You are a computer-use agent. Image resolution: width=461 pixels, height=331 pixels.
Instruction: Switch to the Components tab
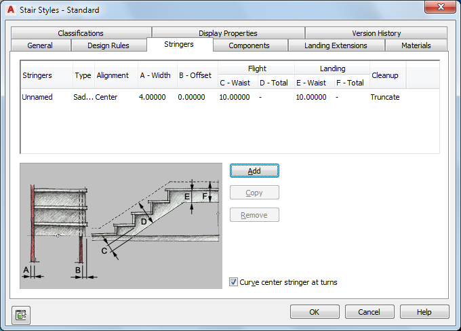click(x=249, y=45)
